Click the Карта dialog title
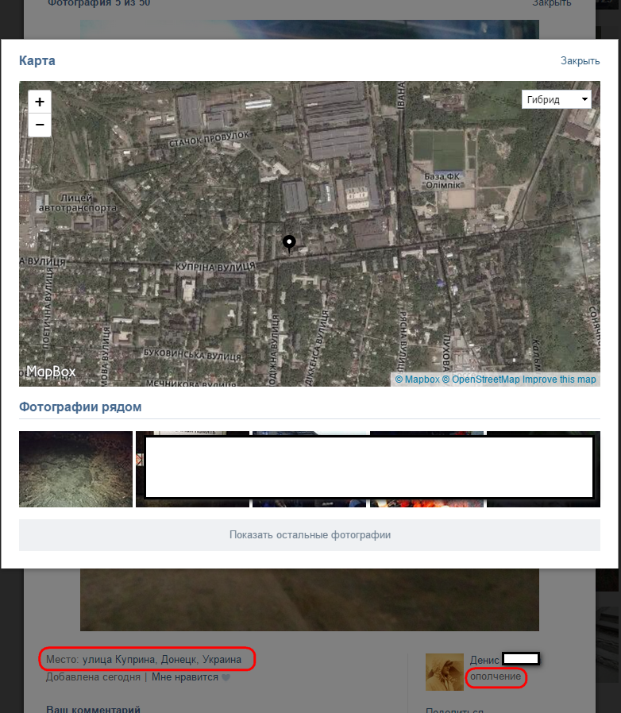The width and height of the screenshot is (621, 713). tap(37, 60)
